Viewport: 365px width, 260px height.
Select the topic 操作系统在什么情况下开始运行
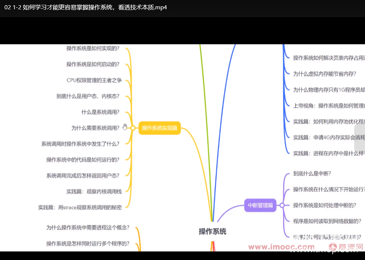[329, 189]
